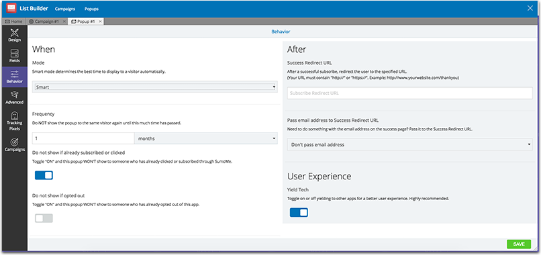Viewport: 541px width, 255px height.
Task: Focus the Subscribe Redirect URL field
Action: [x=410, y=93]
